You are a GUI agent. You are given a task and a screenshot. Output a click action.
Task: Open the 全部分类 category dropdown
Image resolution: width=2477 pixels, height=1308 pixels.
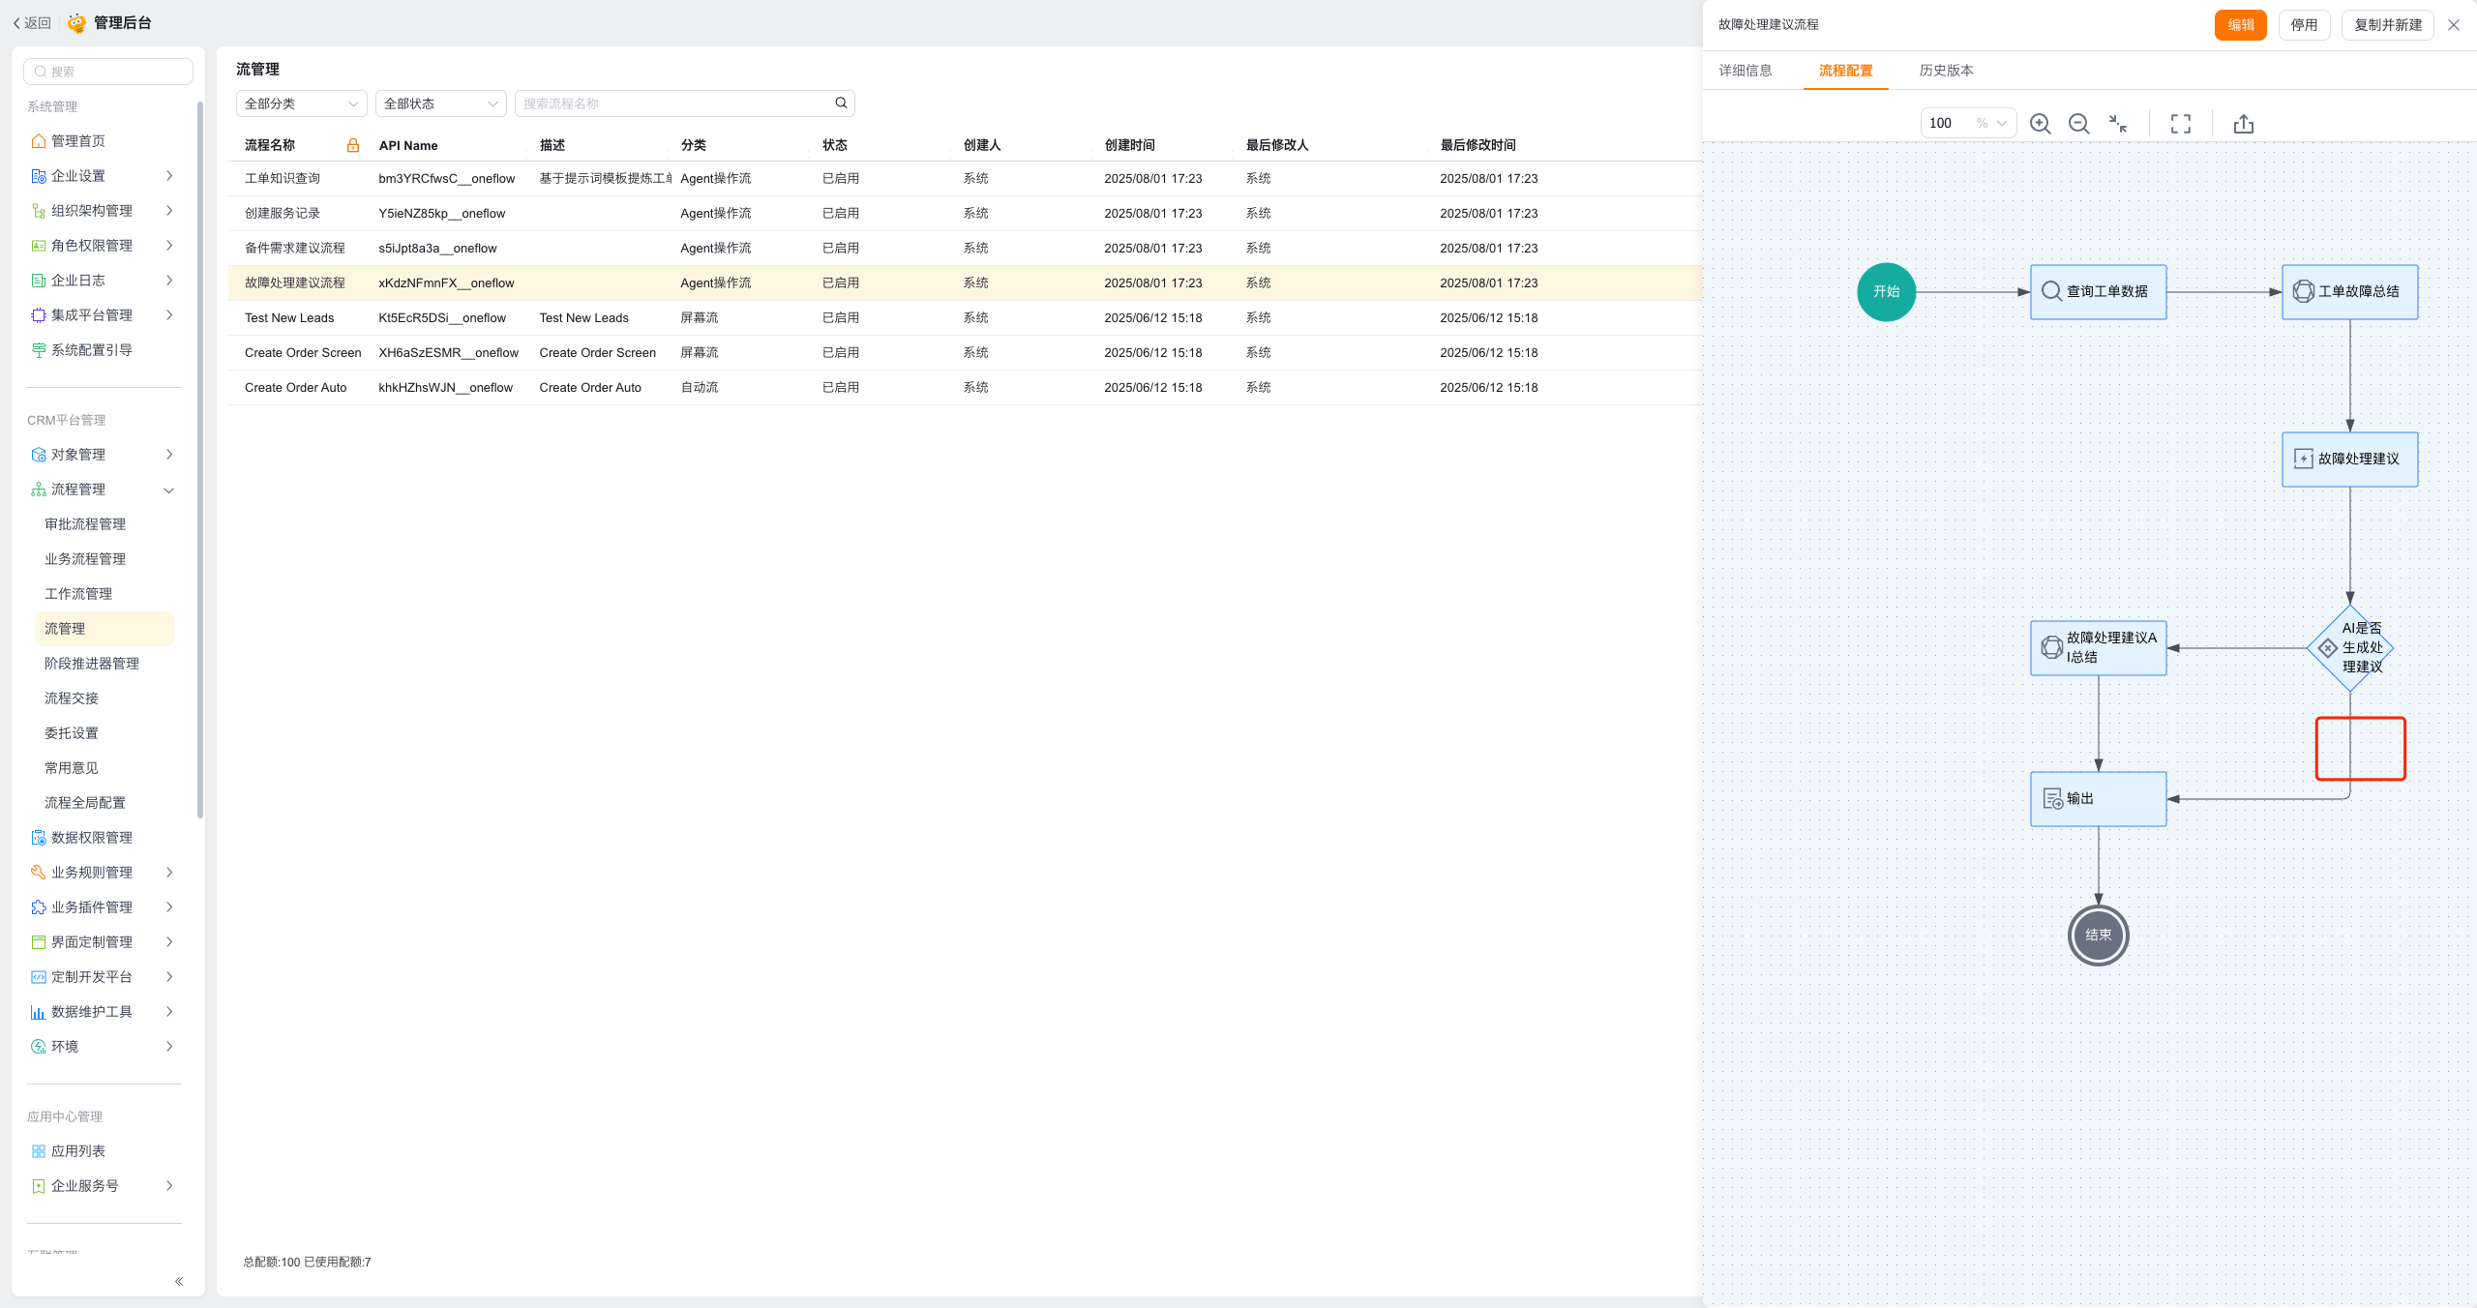(301, 104)
